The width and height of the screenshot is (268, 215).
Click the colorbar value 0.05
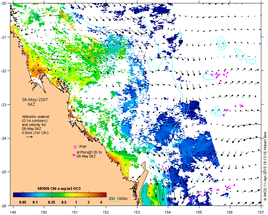tap(23, 202)
